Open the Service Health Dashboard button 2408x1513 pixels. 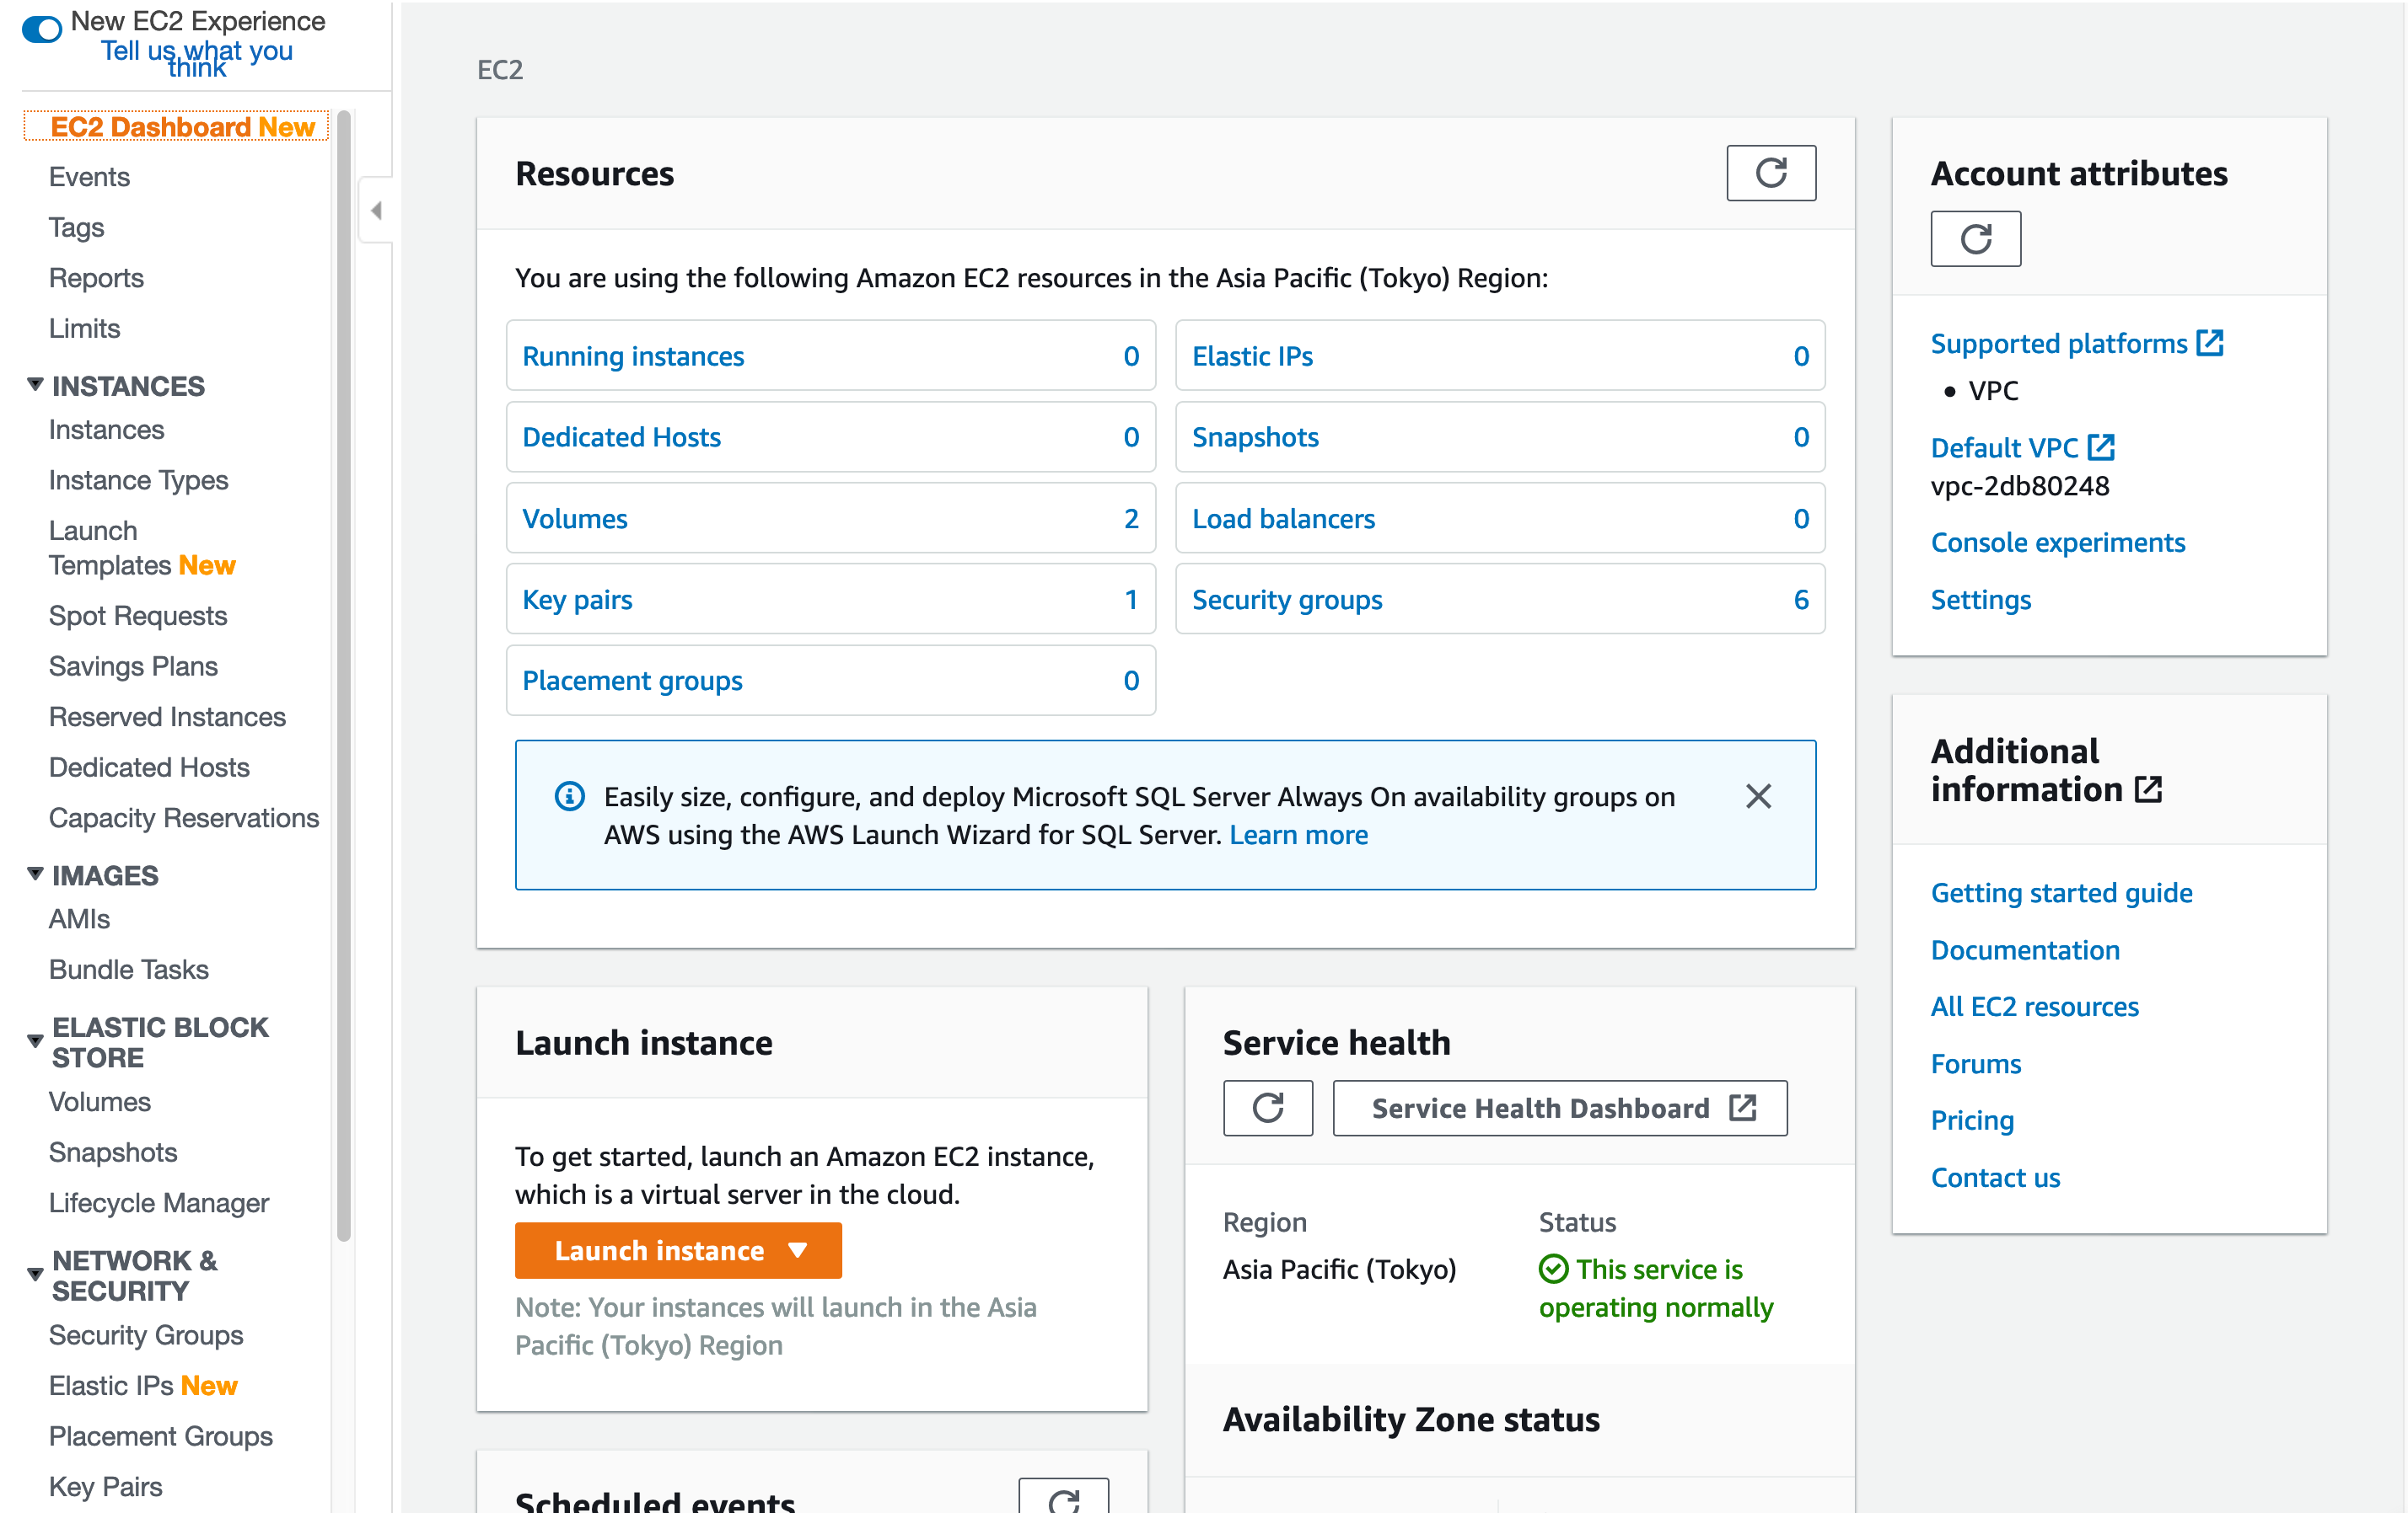click(1560, 1107)
